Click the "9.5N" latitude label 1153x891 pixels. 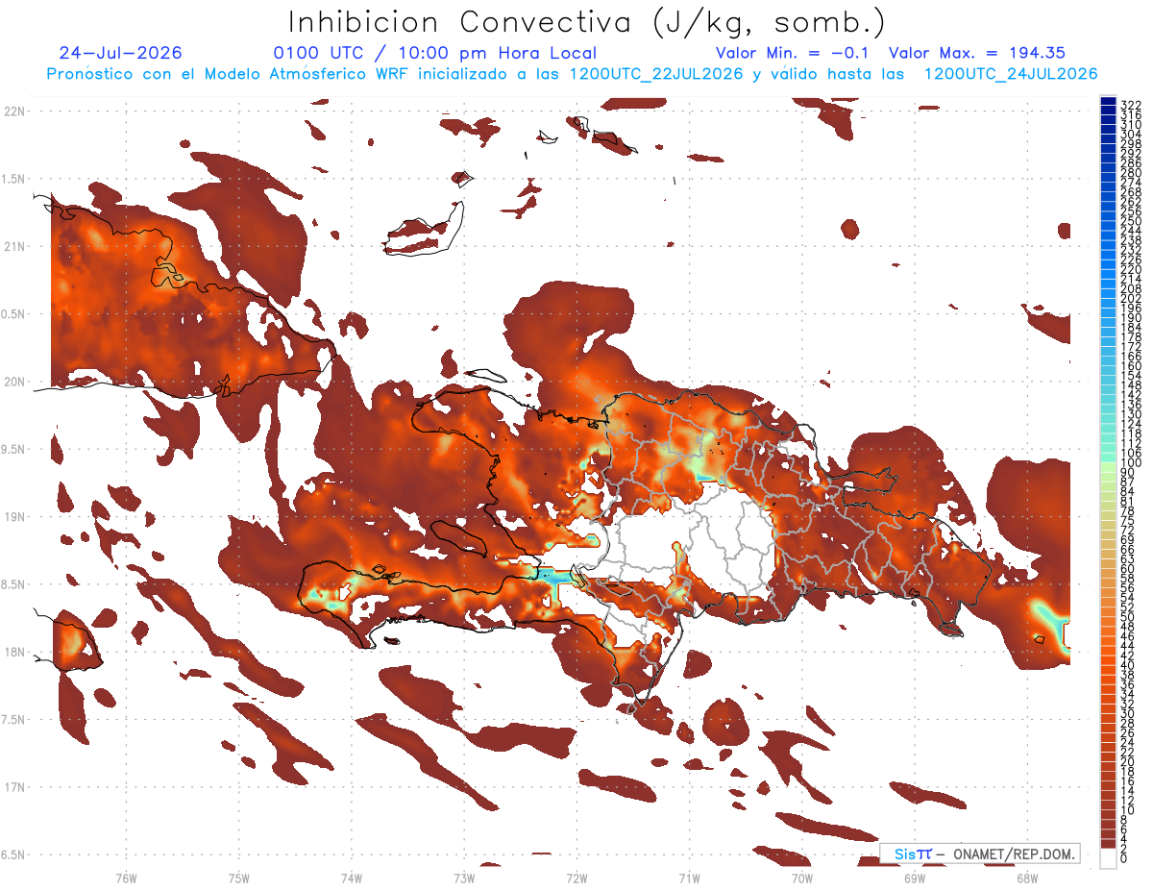tap(12, 449)
